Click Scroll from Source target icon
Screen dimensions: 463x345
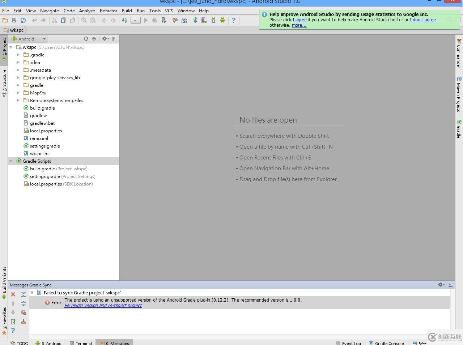click(x=86, y=39)
